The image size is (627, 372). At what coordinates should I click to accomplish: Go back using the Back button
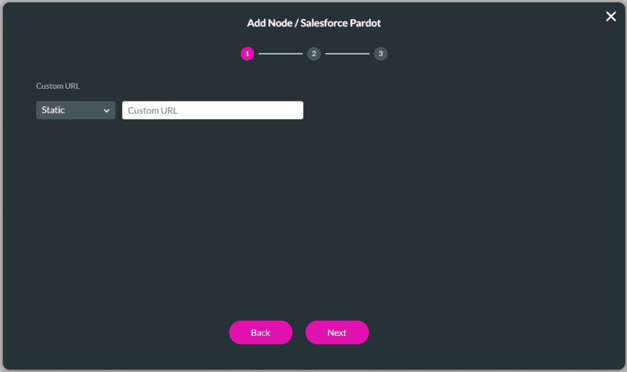coord(260,332)
